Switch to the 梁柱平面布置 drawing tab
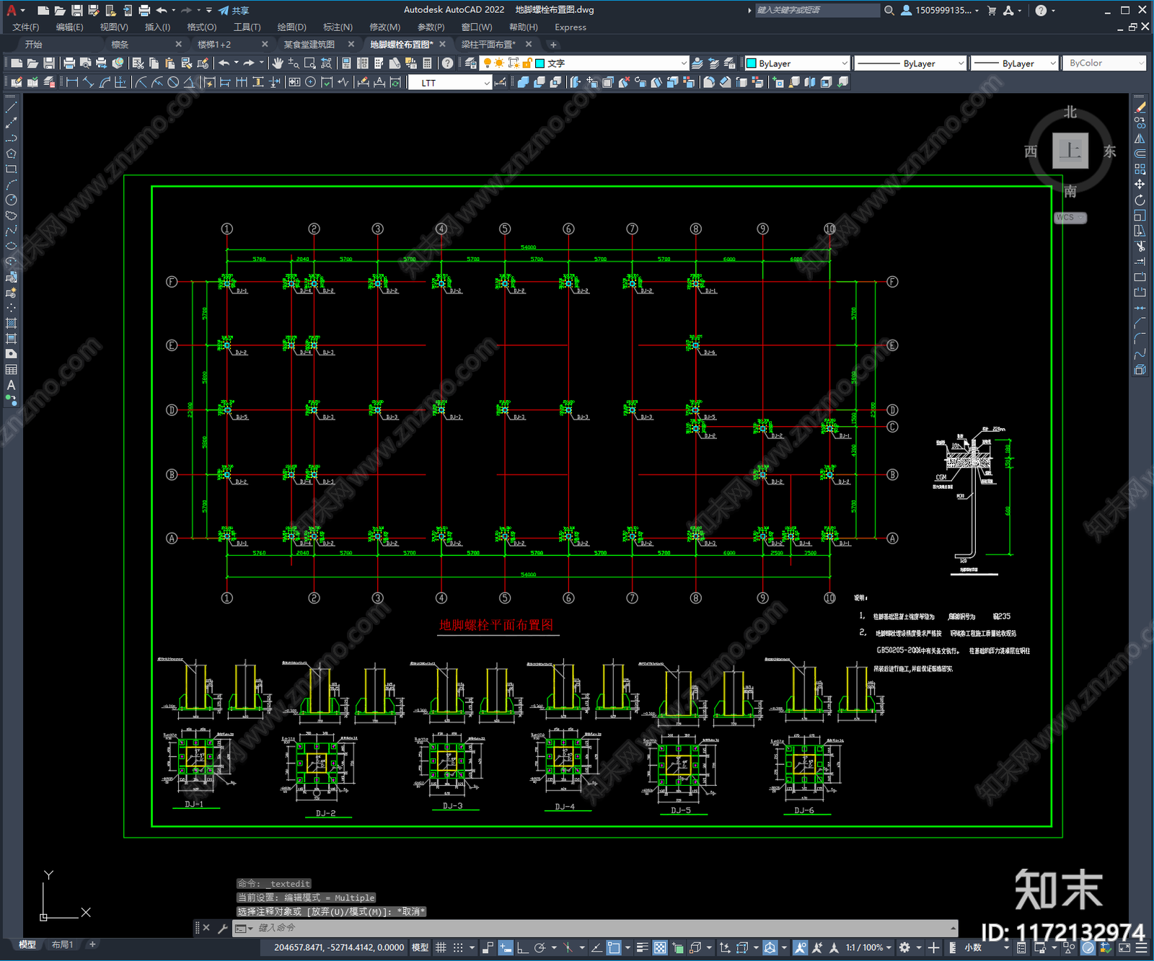Image resolution: width=1154 pixels, height=961 pixels. 488,45
